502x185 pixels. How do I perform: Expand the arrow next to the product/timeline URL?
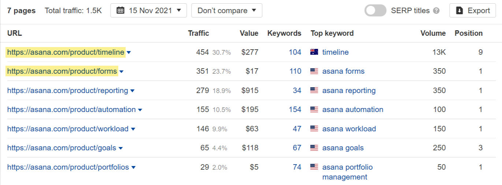[x=129, y=53]
